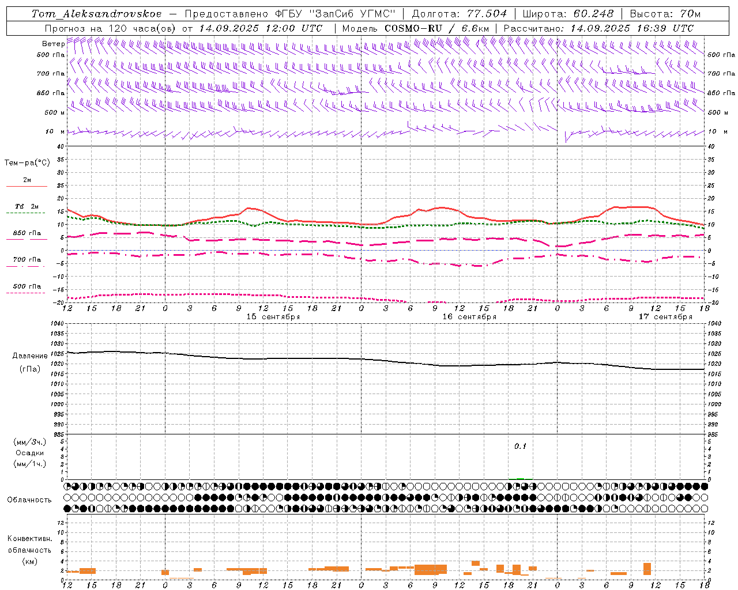Click the Давление pressure panel label
This screenshot has height=590, width=738.
(x=30, y=356)
